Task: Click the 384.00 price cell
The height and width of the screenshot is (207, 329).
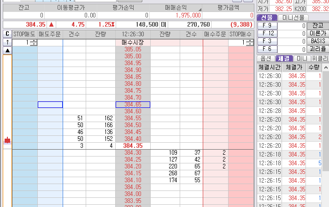Action: (133, 194)
